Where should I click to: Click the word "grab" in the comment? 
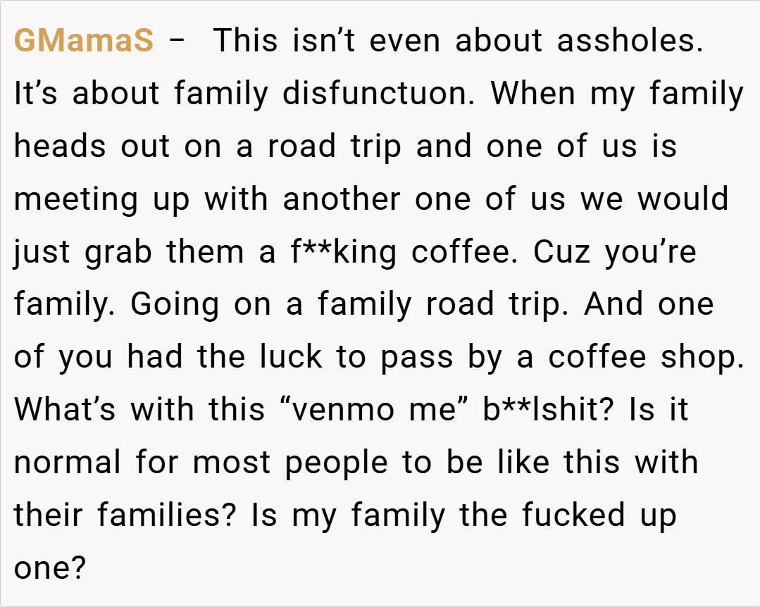[x=118, y=252]
